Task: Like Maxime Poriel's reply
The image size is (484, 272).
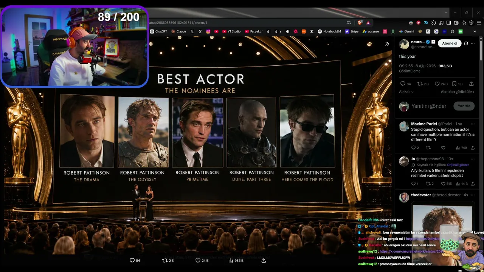Action: click(443, 148)
